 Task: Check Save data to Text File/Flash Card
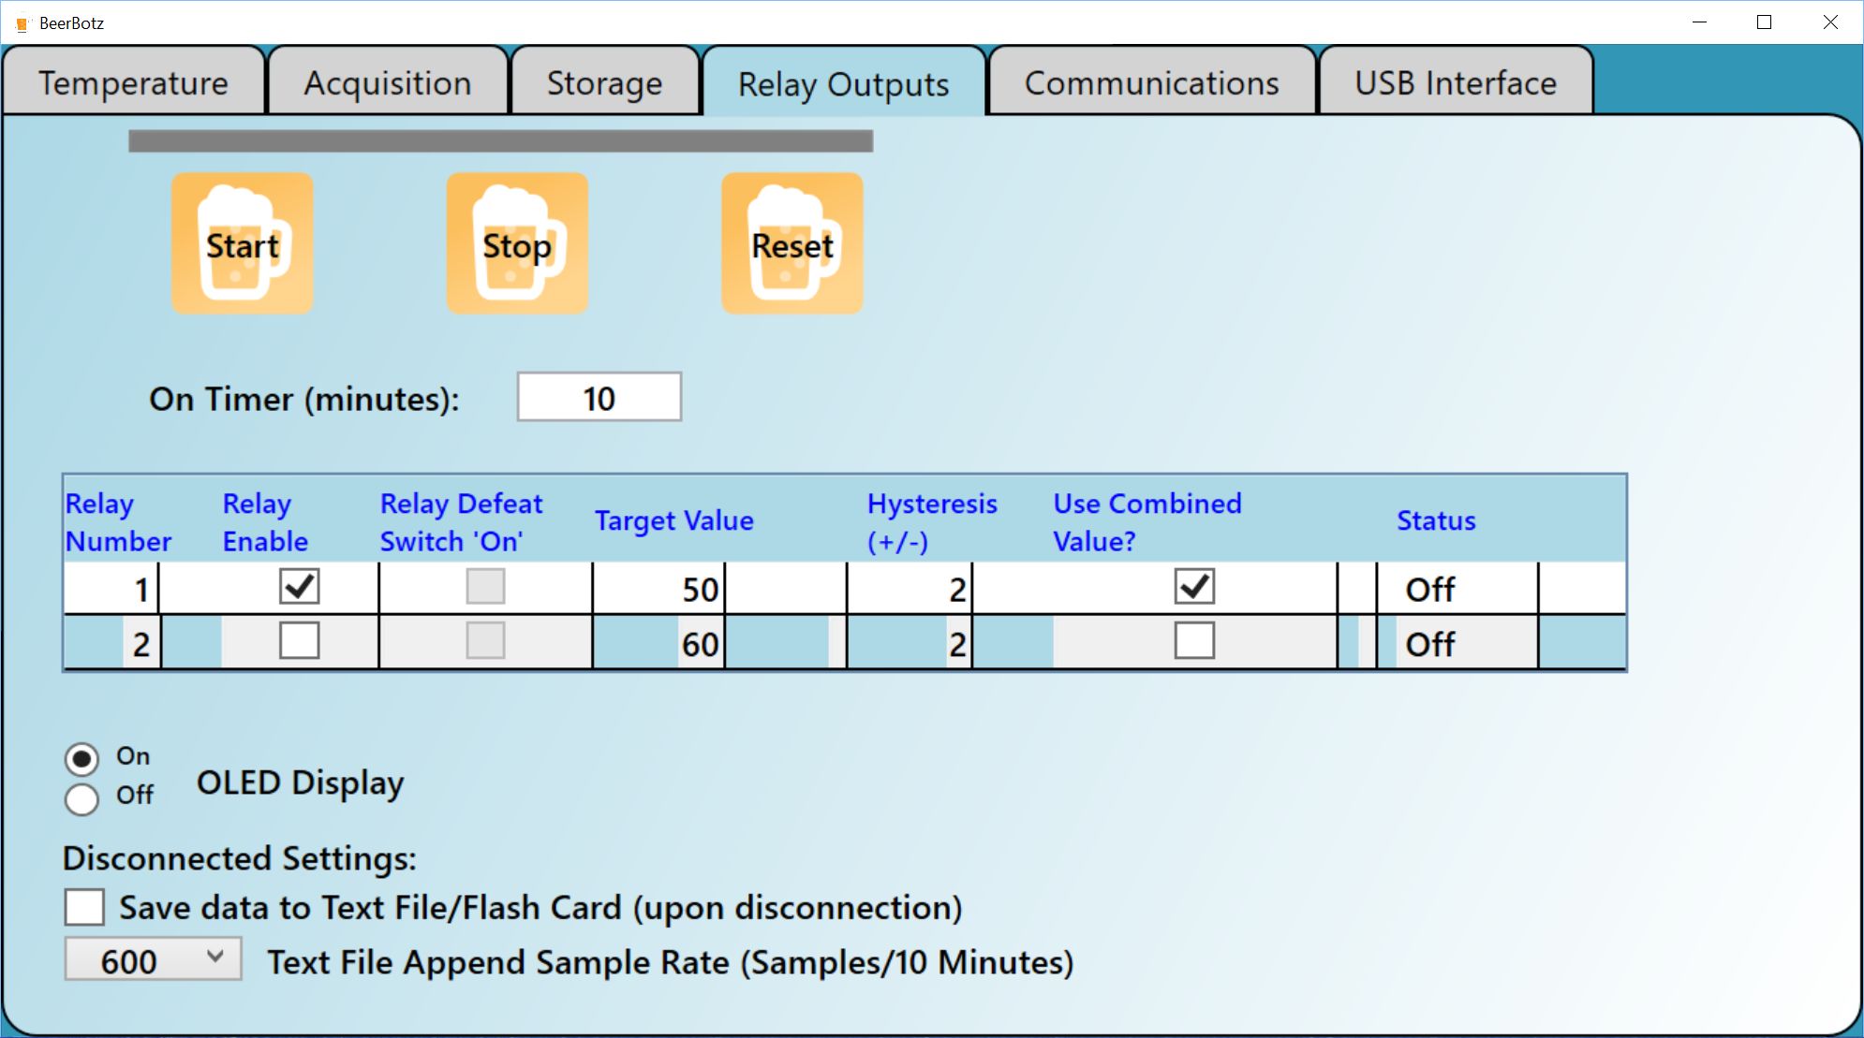coord(84,908)
